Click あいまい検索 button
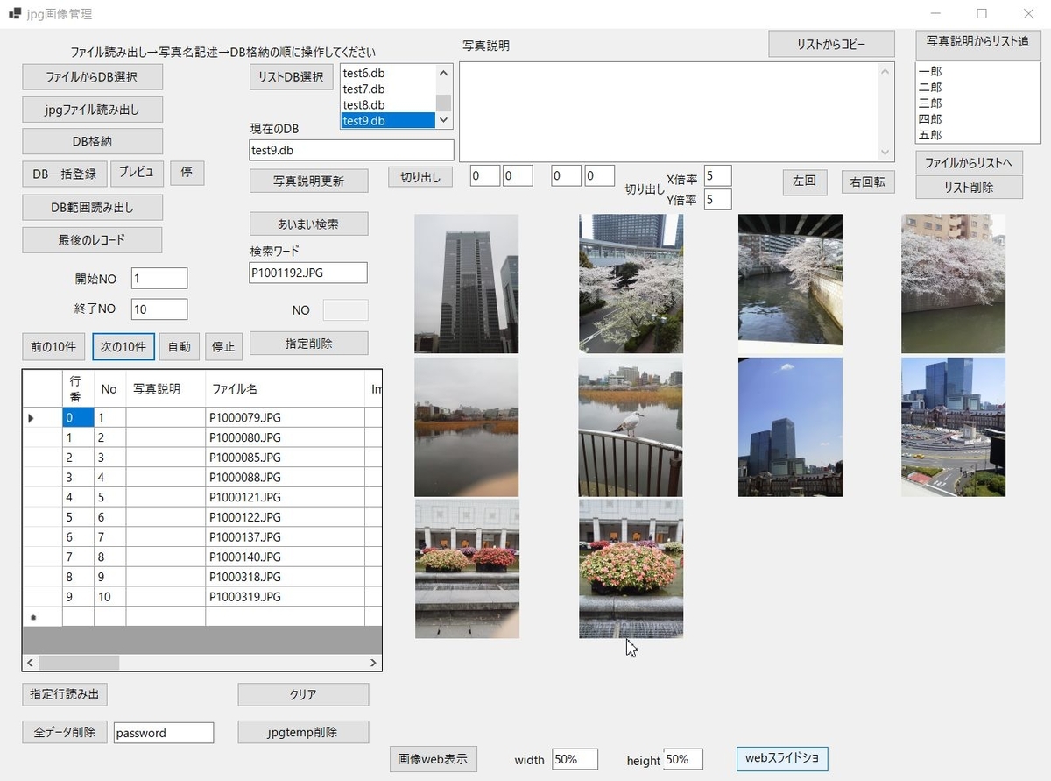Viewport: 1051px width, 781px height. point(308,224)
